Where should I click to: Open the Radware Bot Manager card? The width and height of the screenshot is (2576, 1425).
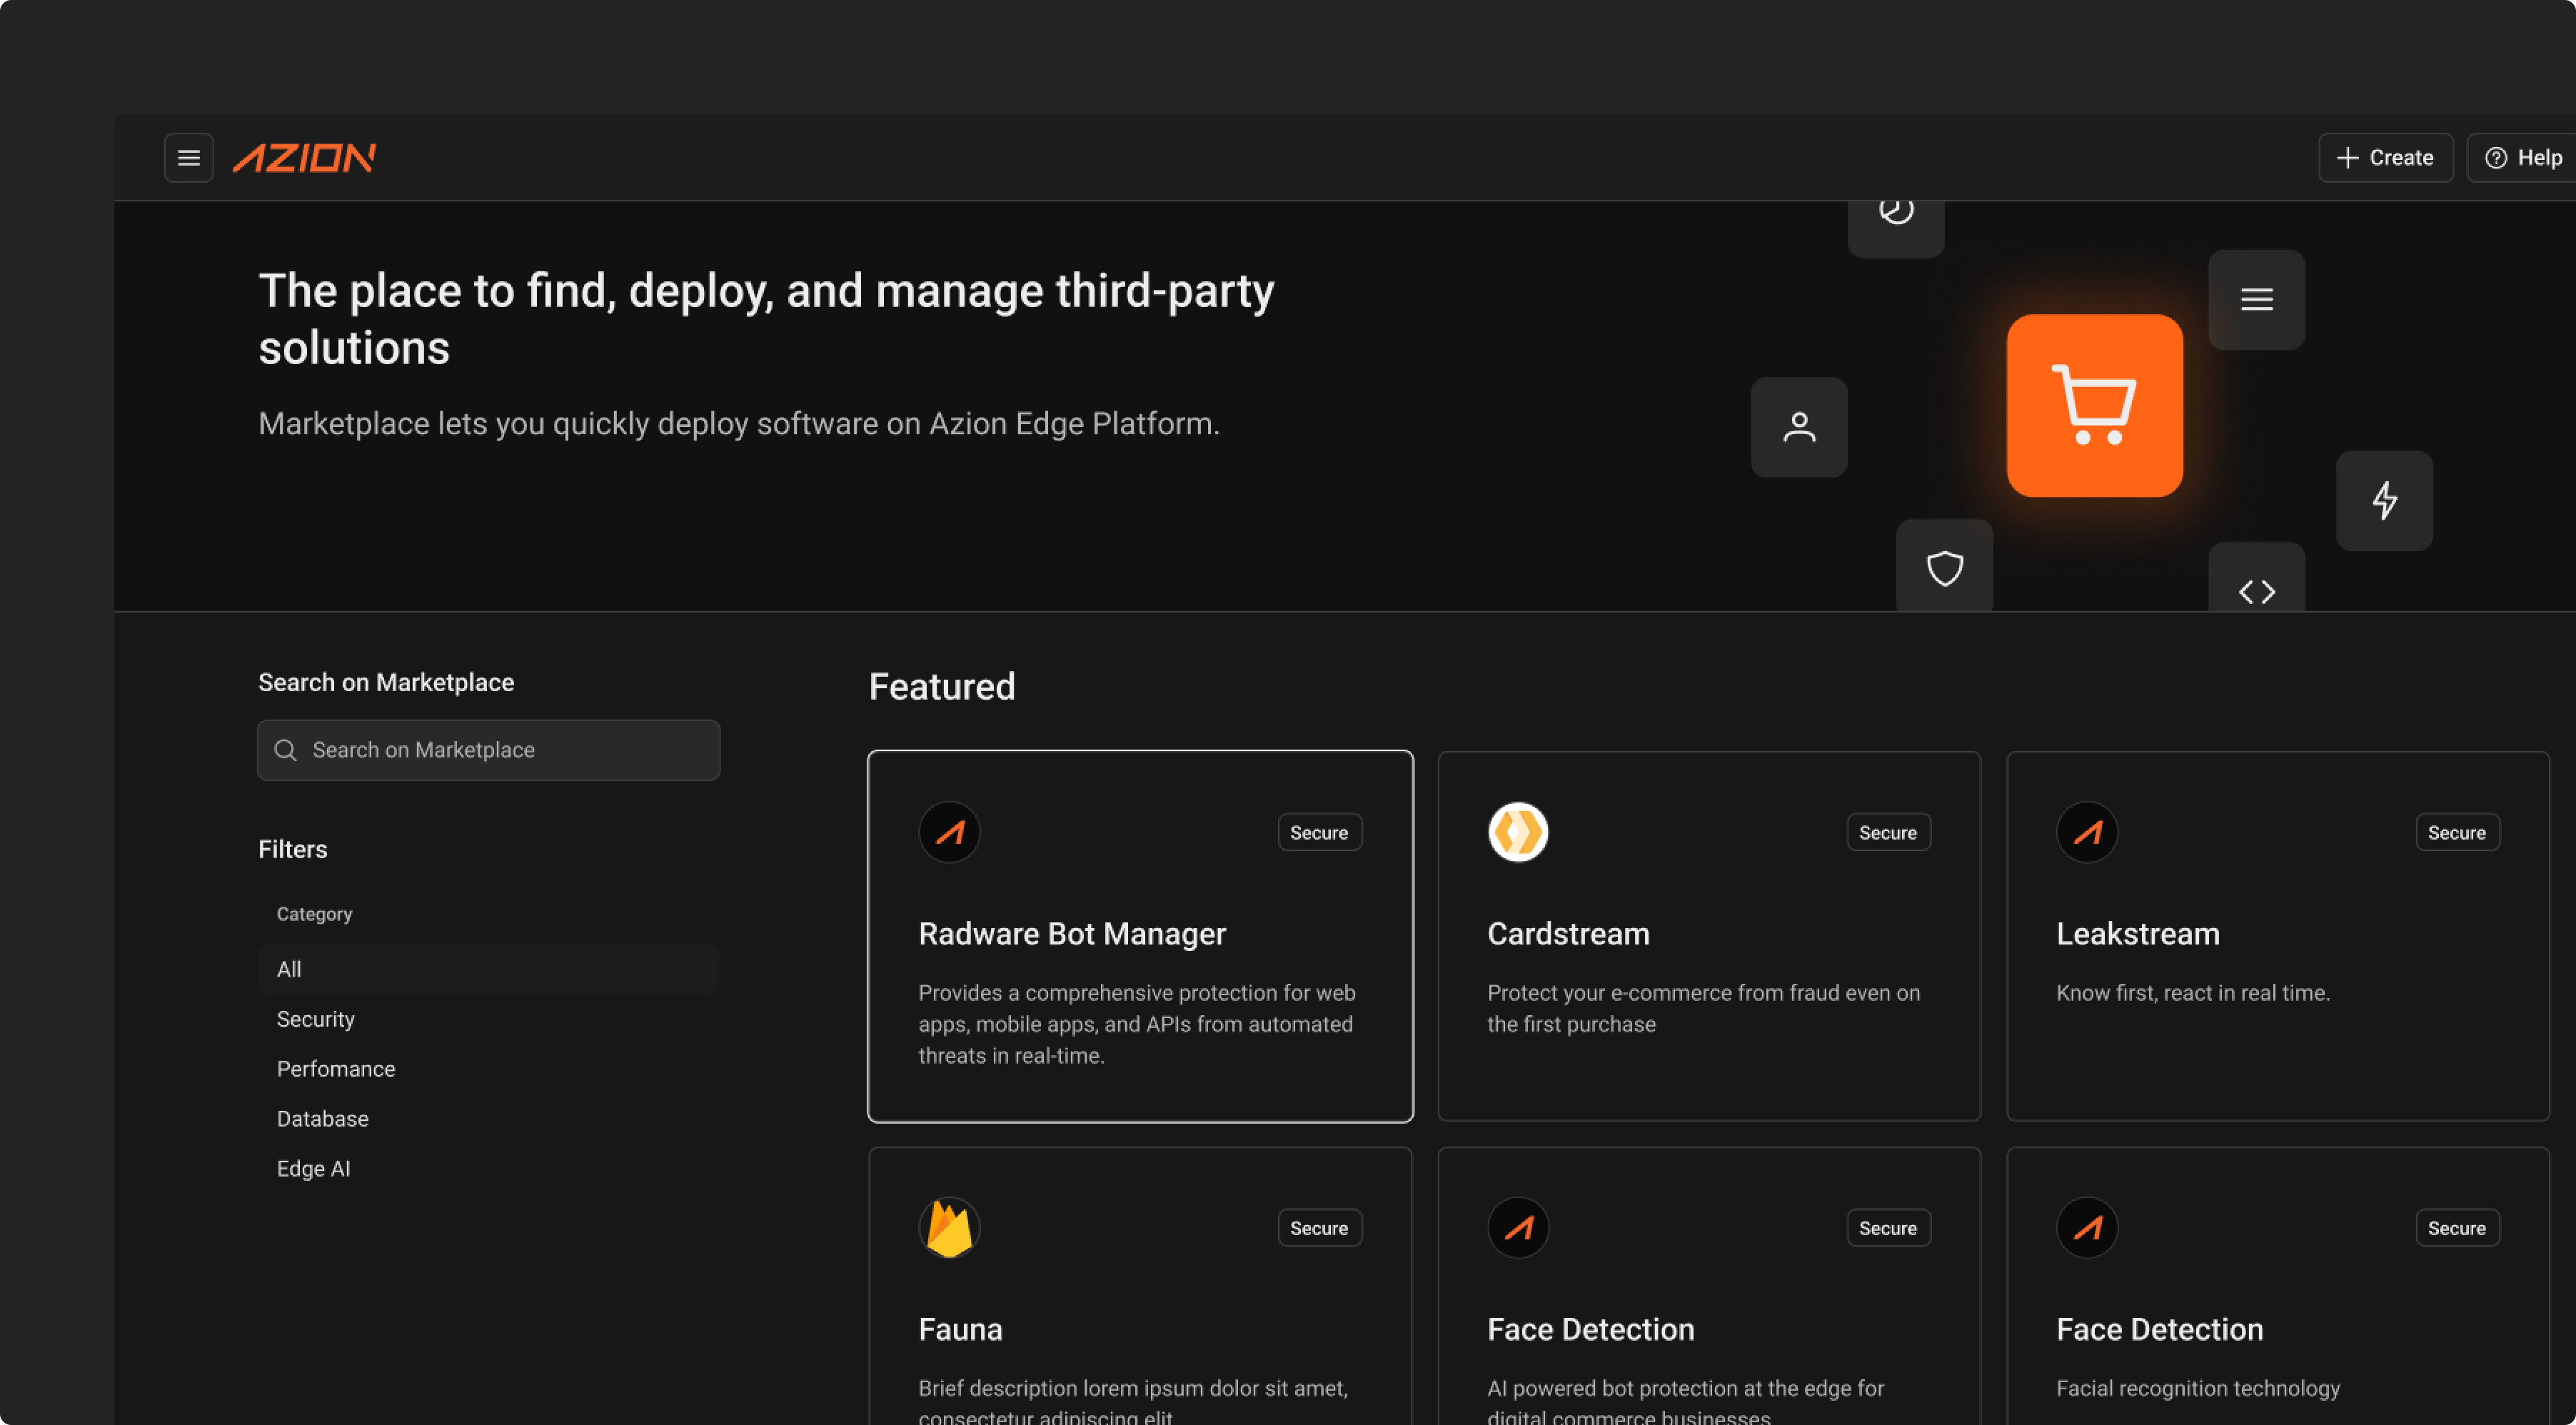[1140, 935]
